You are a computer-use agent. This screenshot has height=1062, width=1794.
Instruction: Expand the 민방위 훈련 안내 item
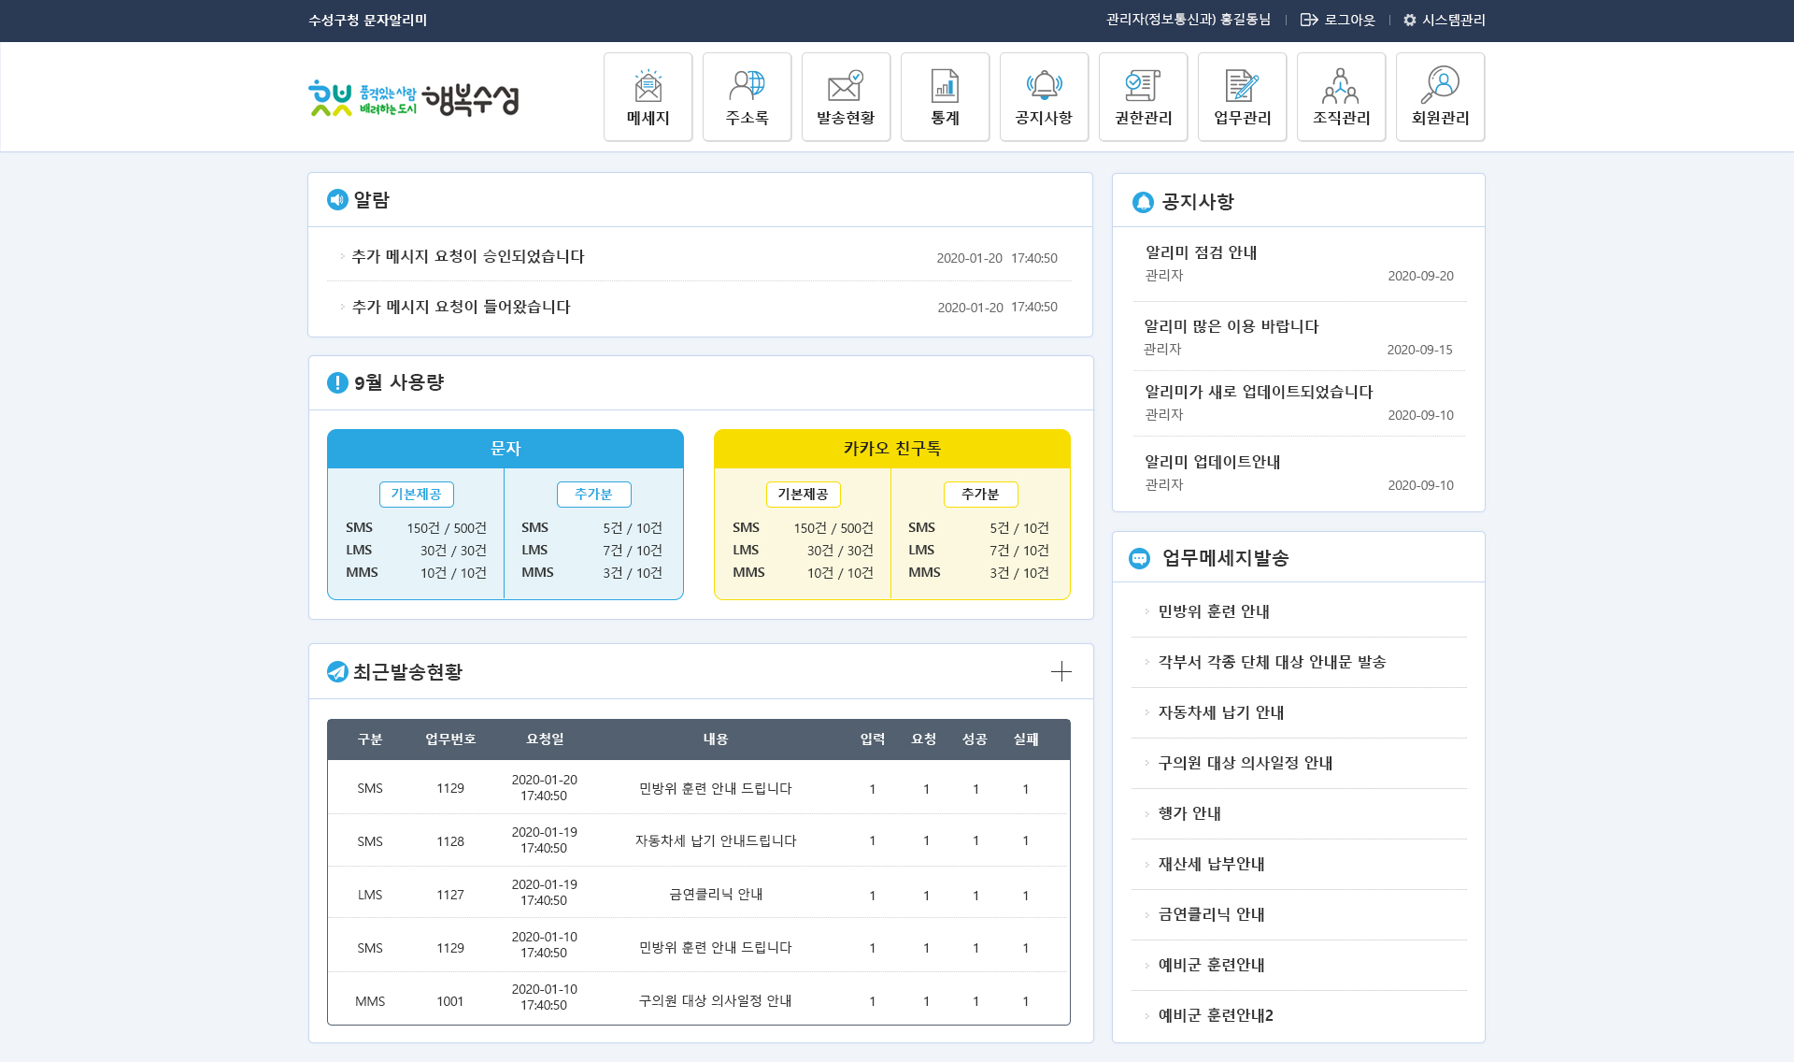[1214, 610]
